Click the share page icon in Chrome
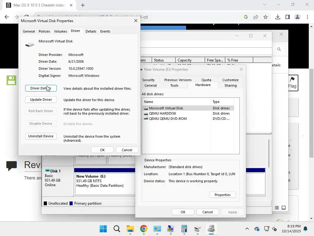The height and width of the screenshot is (236, 314). pyautogui.click(x=256, y=17)
